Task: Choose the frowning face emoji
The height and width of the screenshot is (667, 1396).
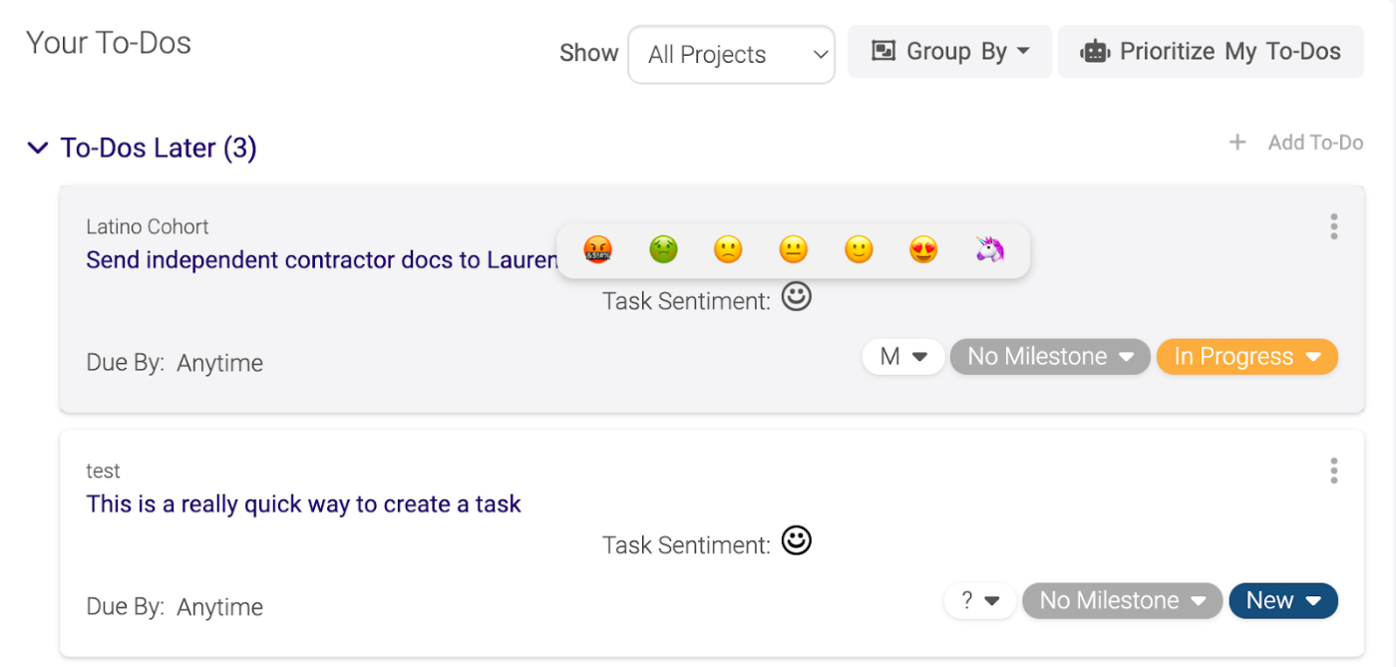Action: pyautogui.click(x=728, y=249)
